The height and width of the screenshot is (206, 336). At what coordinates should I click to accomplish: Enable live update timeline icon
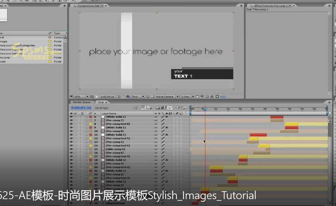(x=143, y=108)
